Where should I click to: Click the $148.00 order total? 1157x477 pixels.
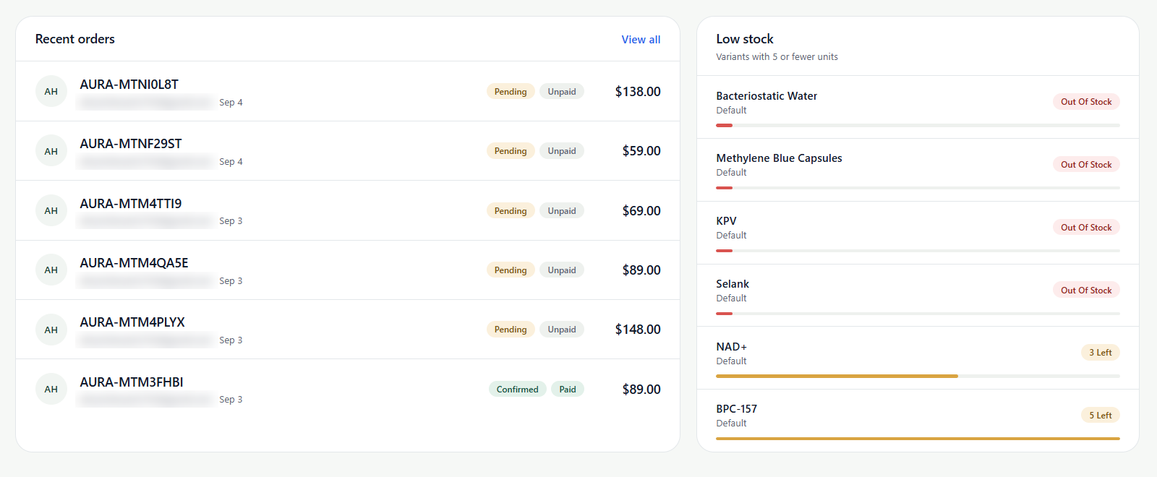pos(638,330)
